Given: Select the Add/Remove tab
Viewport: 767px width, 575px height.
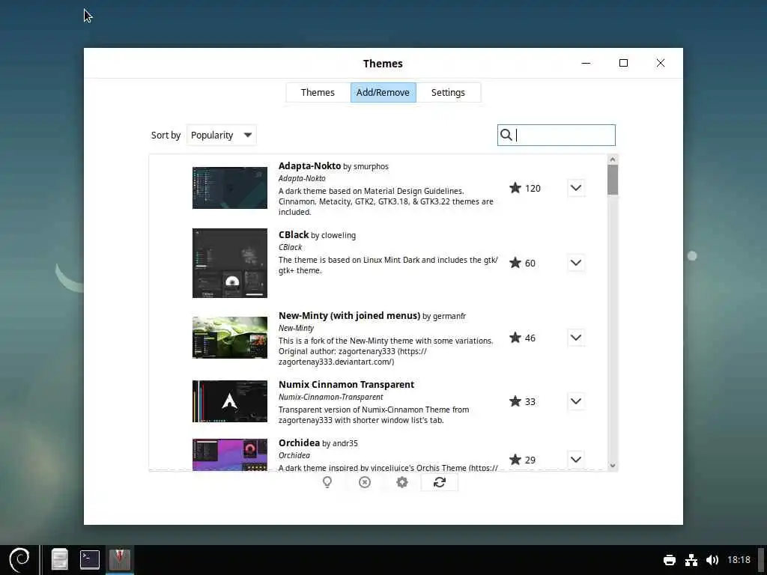Looking at the screenshot, I should pyautogui.click(x=383, y=92).
